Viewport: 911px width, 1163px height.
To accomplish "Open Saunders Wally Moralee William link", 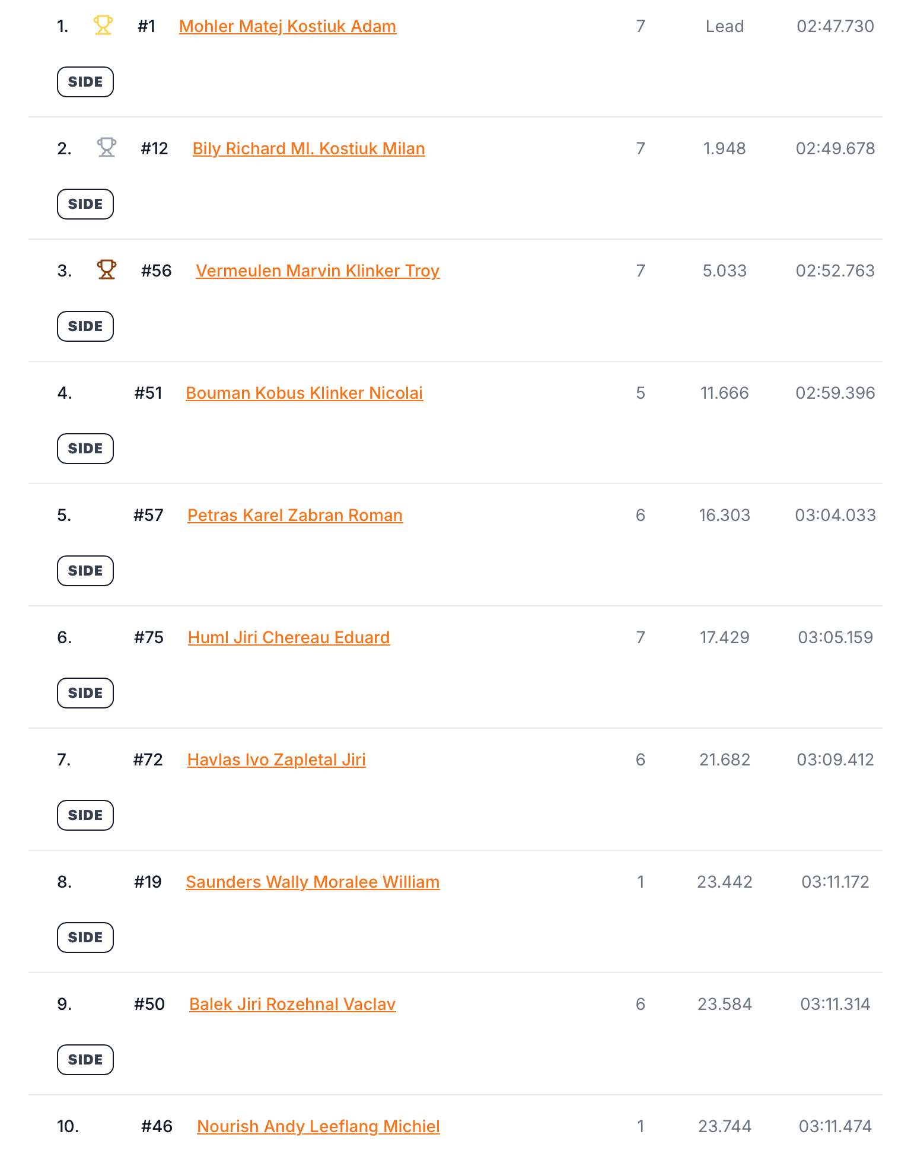I will (x=313, y=882).
